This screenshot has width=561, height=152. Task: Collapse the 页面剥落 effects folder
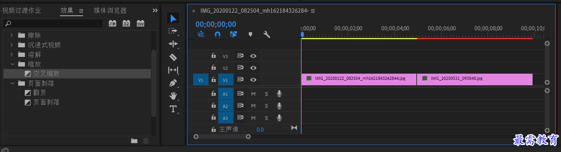12,83
